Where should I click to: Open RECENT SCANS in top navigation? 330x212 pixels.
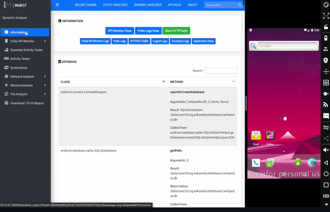85,5
